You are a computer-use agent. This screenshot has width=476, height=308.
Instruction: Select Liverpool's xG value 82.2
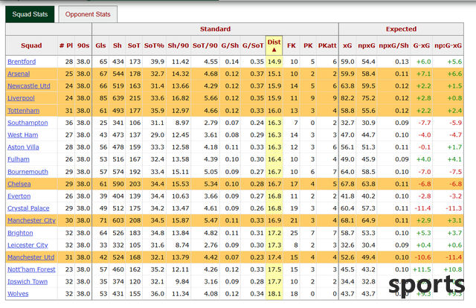point(347,98)
